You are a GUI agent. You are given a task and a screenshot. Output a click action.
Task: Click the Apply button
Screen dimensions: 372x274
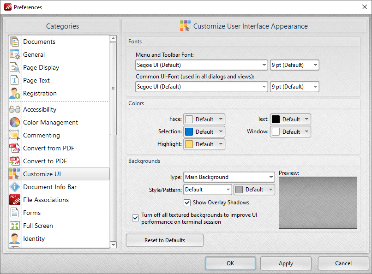click(286, 263)
